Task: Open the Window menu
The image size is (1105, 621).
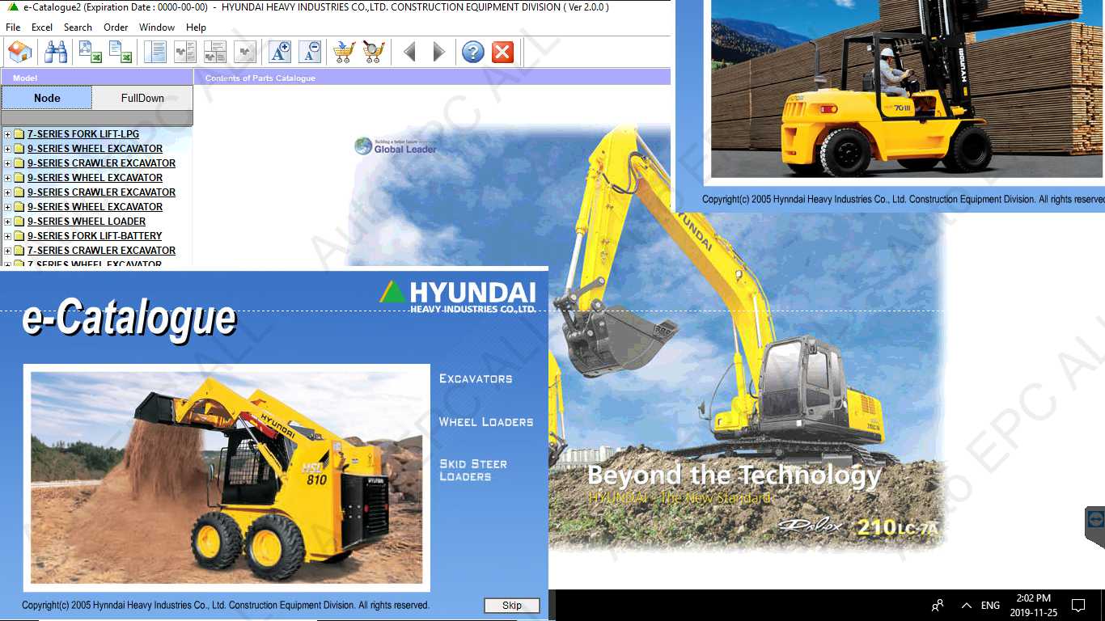Action: (157, 27)
